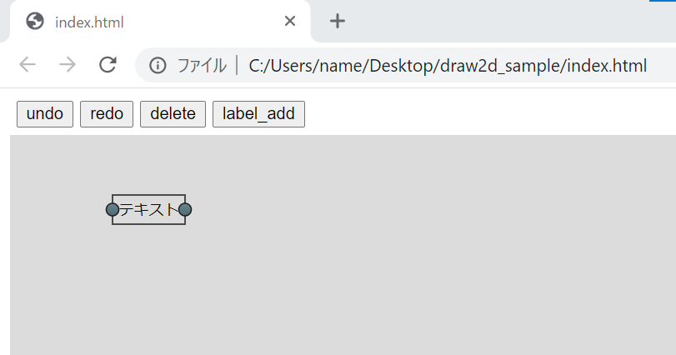The height and width of the screenshot is (355, 676).
Task: Open a new tab with the plus icon
Action: pos(337,21)
